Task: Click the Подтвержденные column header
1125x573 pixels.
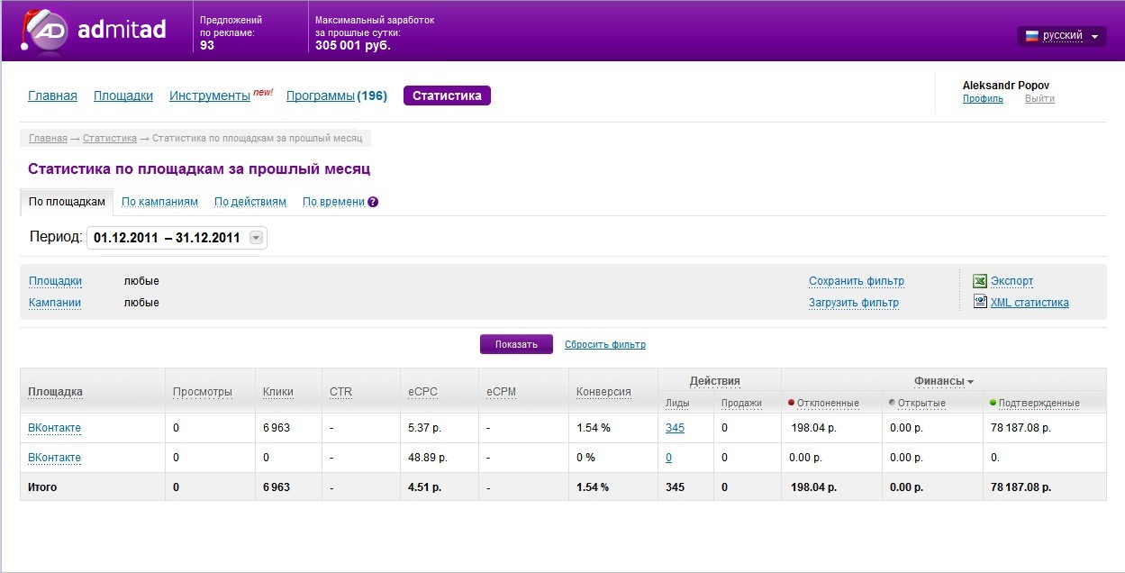Action: pos(1039,403)
